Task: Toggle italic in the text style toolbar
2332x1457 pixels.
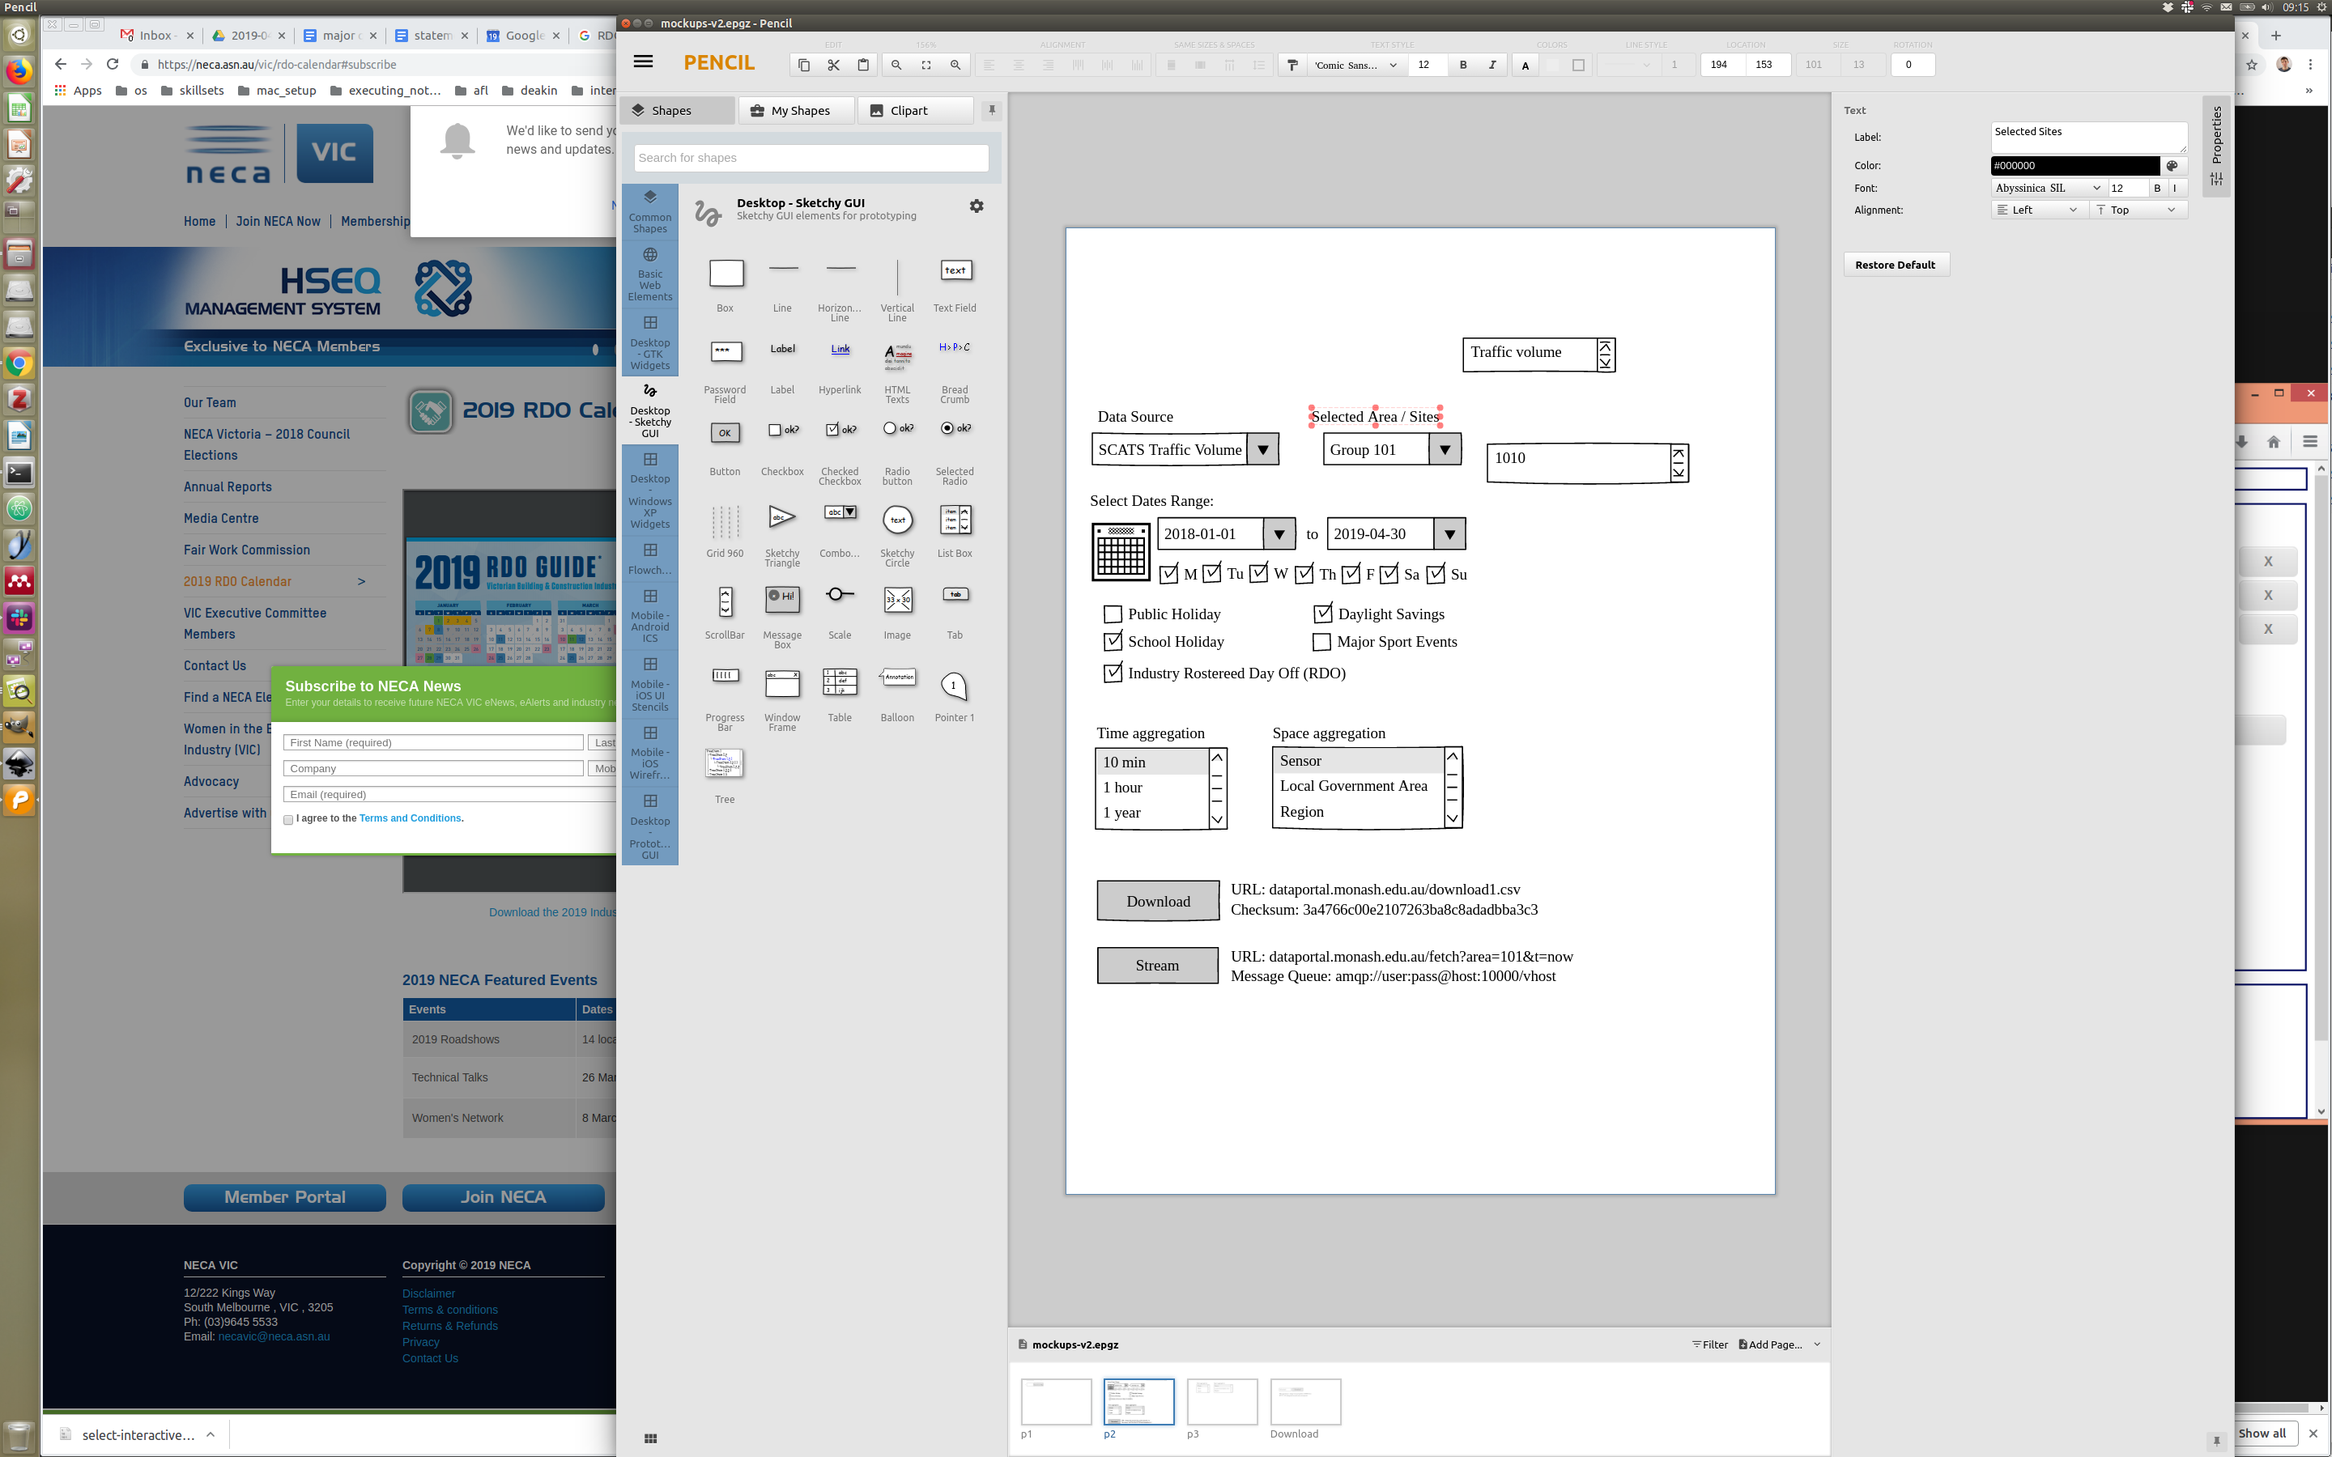Action: pyautogui.click(x=1492, y=65)
